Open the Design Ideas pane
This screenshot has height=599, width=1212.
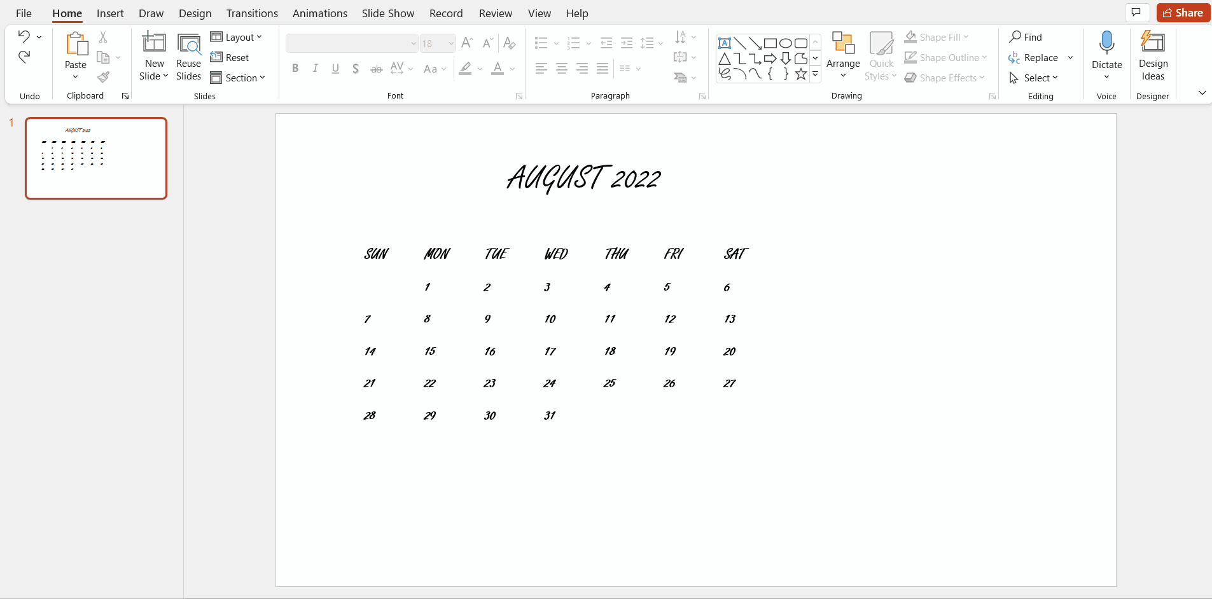coord(1153,56)
